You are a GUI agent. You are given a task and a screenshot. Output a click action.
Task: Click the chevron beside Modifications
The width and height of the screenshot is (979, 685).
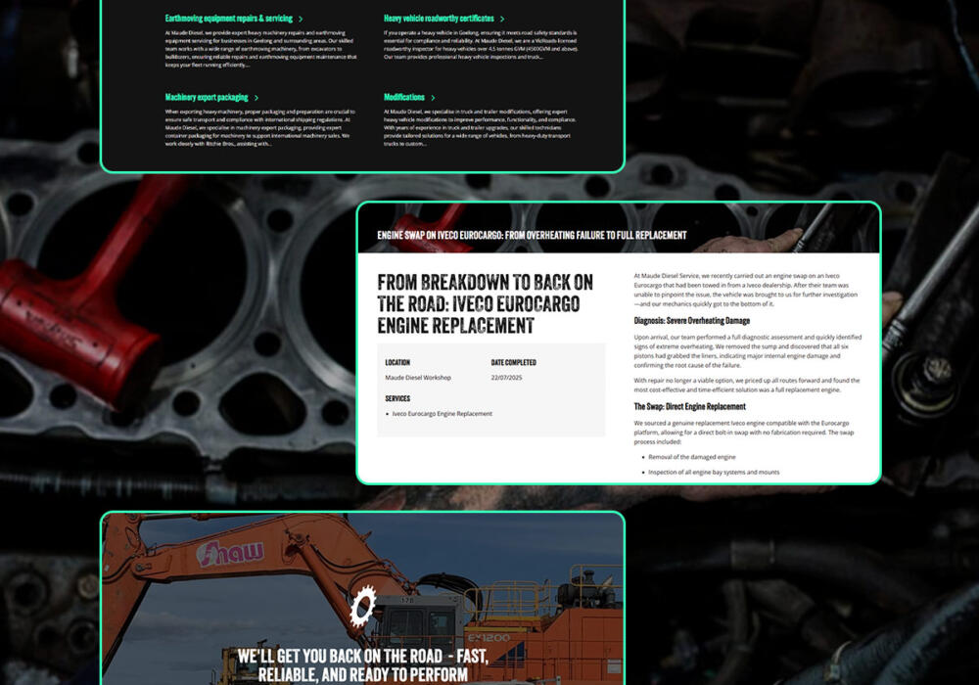432,98
